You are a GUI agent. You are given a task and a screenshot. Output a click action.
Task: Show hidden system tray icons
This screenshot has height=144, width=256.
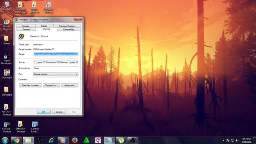(x=223, y=140)
